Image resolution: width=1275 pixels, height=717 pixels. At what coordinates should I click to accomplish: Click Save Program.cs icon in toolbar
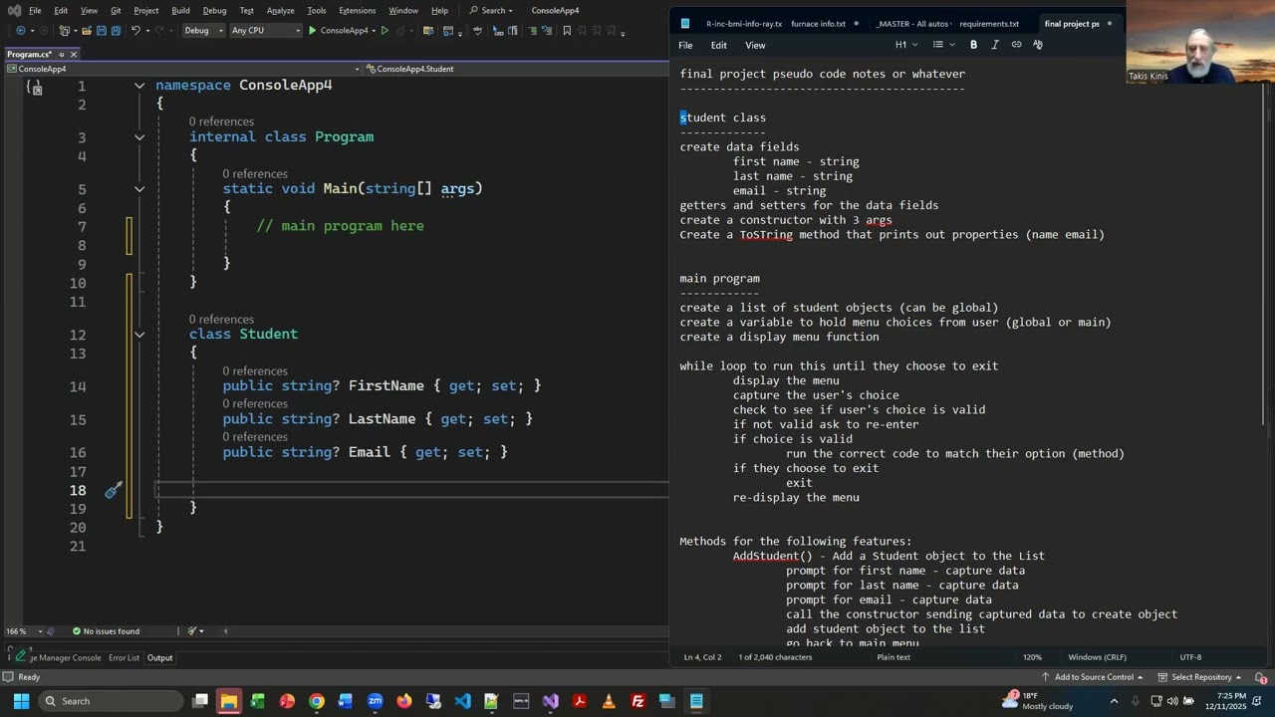[x=101, y=31]
